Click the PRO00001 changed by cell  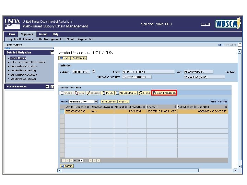(x=137, y=111)
